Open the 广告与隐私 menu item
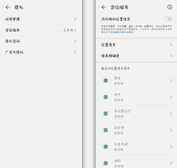This screenshot has width=177, height=168. [41, 52]
